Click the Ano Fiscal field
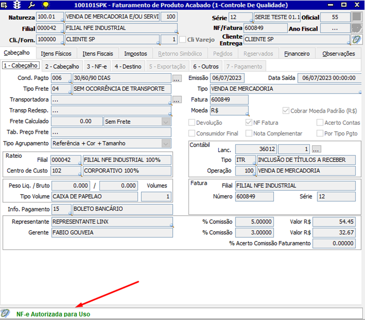365x320 pixels. coord(335,29)
